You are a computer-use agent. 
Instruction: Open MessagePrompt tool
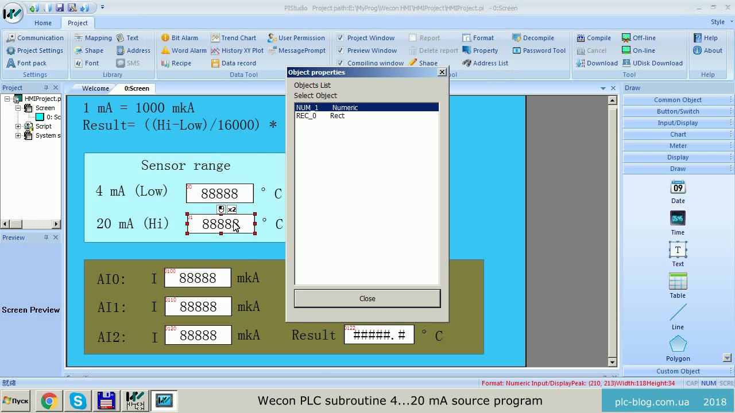296,50
